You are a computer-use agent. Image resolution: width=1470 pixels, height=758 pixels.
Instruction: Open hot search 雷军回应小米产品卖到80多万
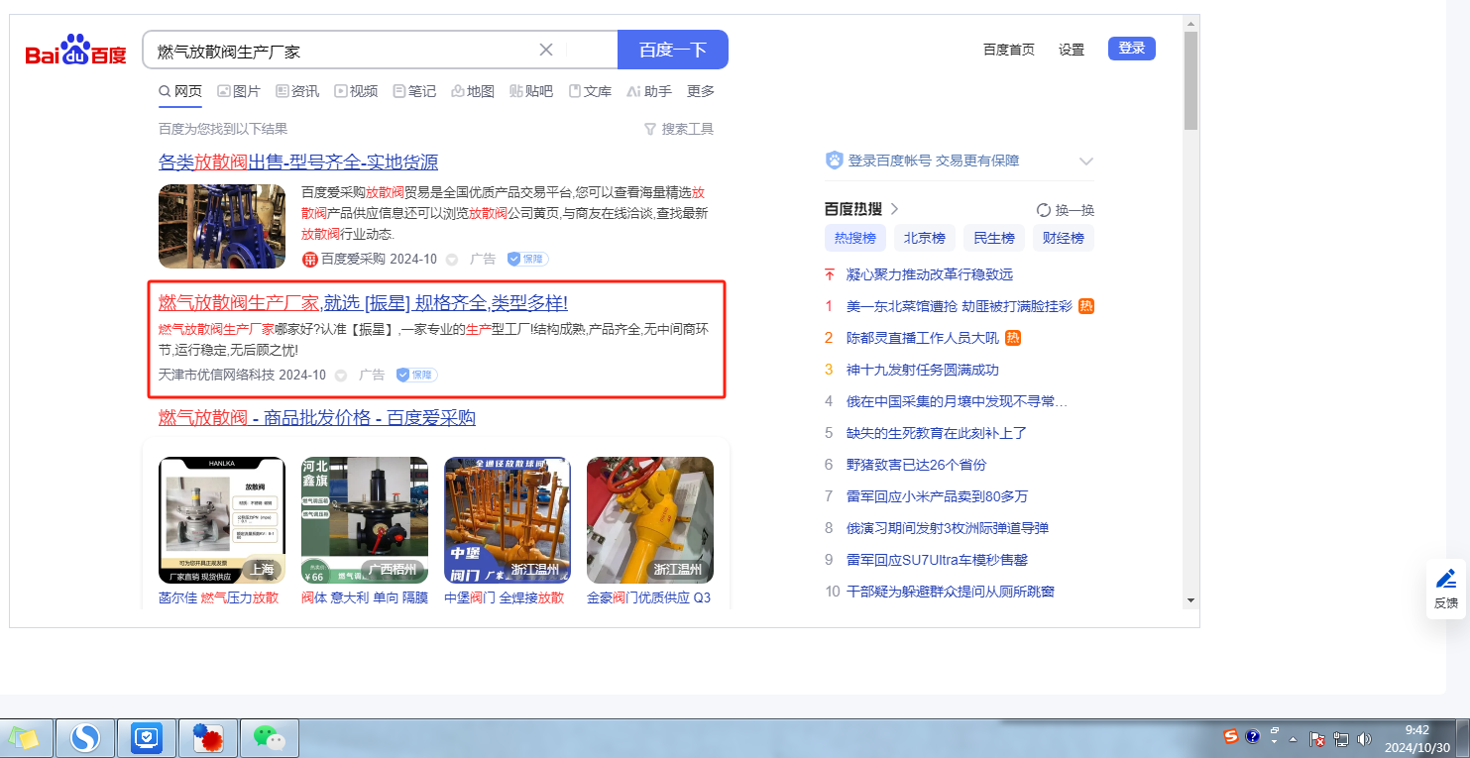(938, 496)
